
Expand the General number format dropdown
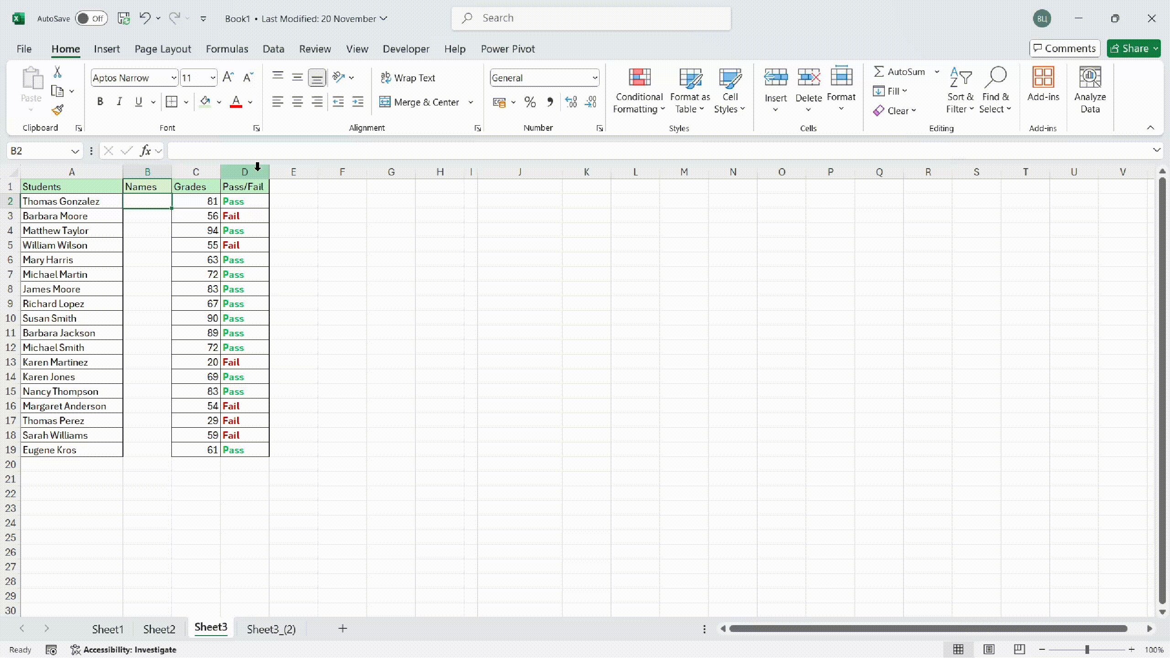tap(595, 78)
